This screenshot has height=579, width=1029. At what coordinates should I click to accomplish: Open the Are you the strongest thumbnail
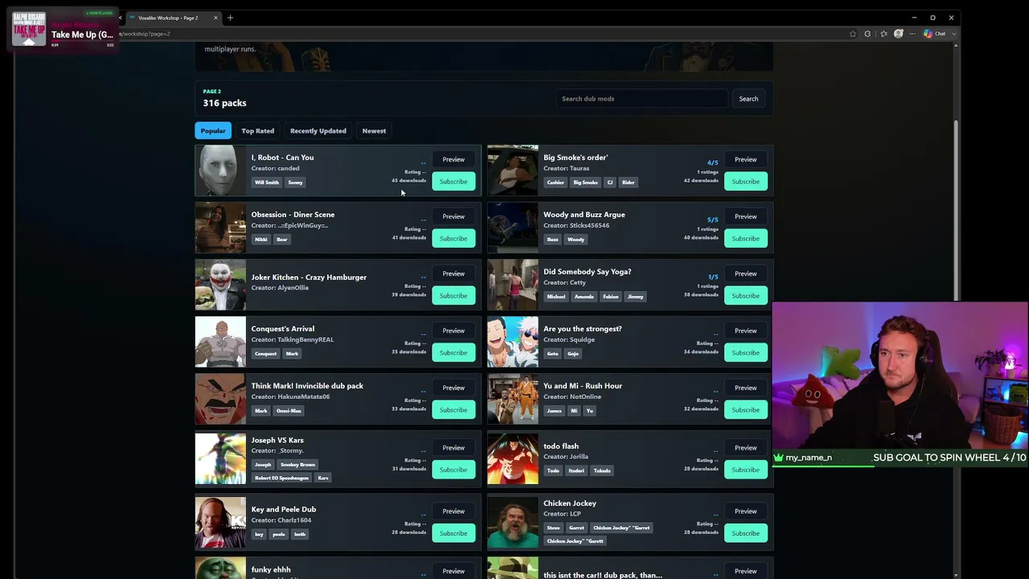click(513, 342)
